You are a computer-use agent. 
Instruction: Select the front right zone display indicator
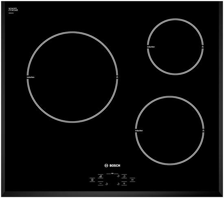[x=118, y=184]
